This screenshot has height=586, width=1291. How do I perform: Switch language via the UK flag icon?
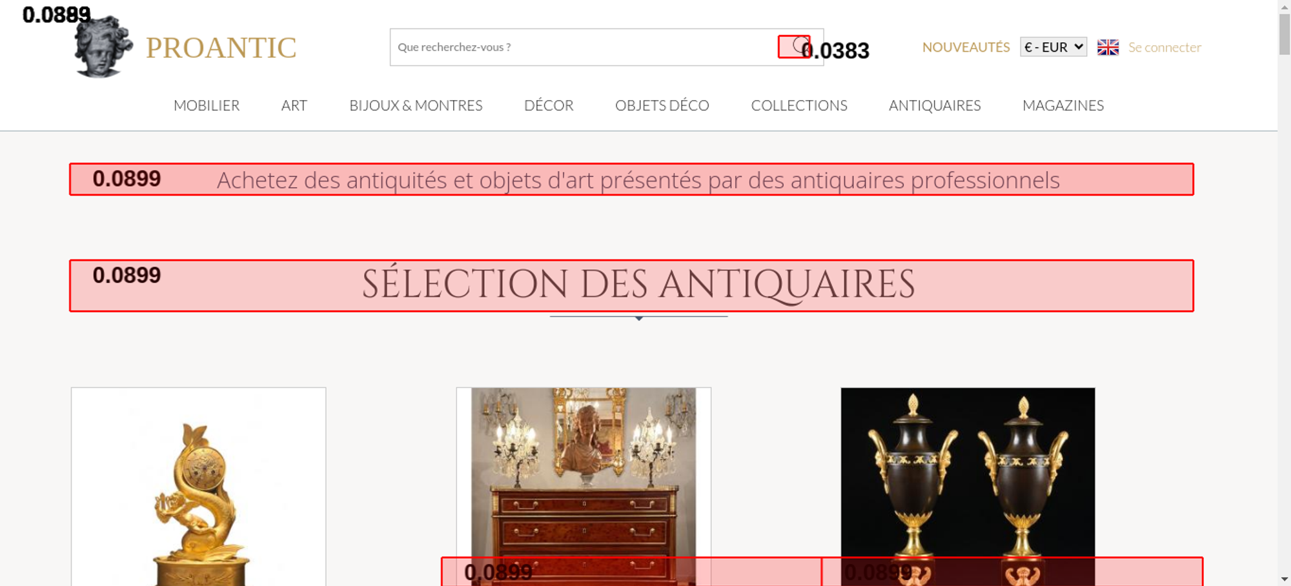coord(1108,47)
